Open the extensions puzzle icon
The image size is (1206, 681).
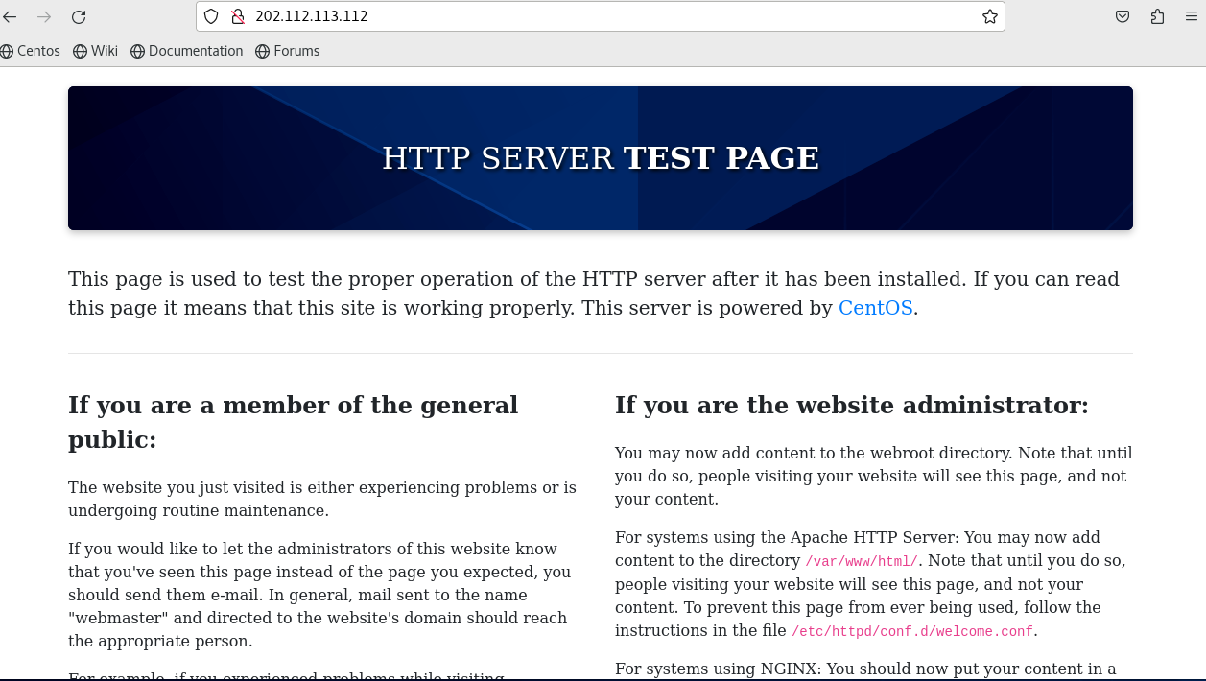[x=1157, y=16]
